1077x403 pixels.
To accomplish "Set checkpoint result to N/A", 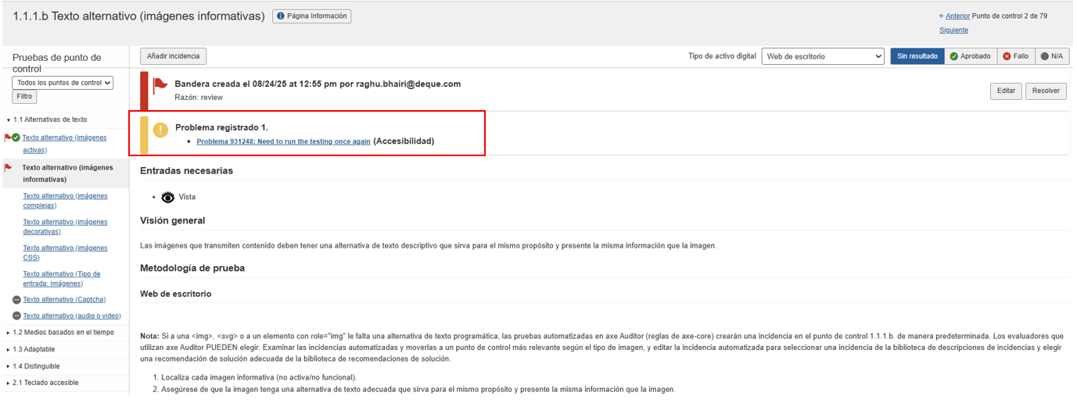I will (x=1051, y=56).
